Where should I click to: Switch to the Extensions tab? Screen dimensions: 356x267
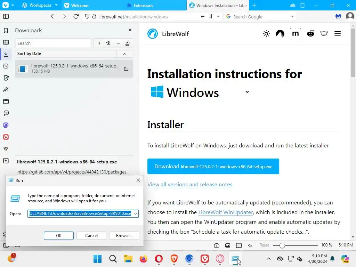155,5
